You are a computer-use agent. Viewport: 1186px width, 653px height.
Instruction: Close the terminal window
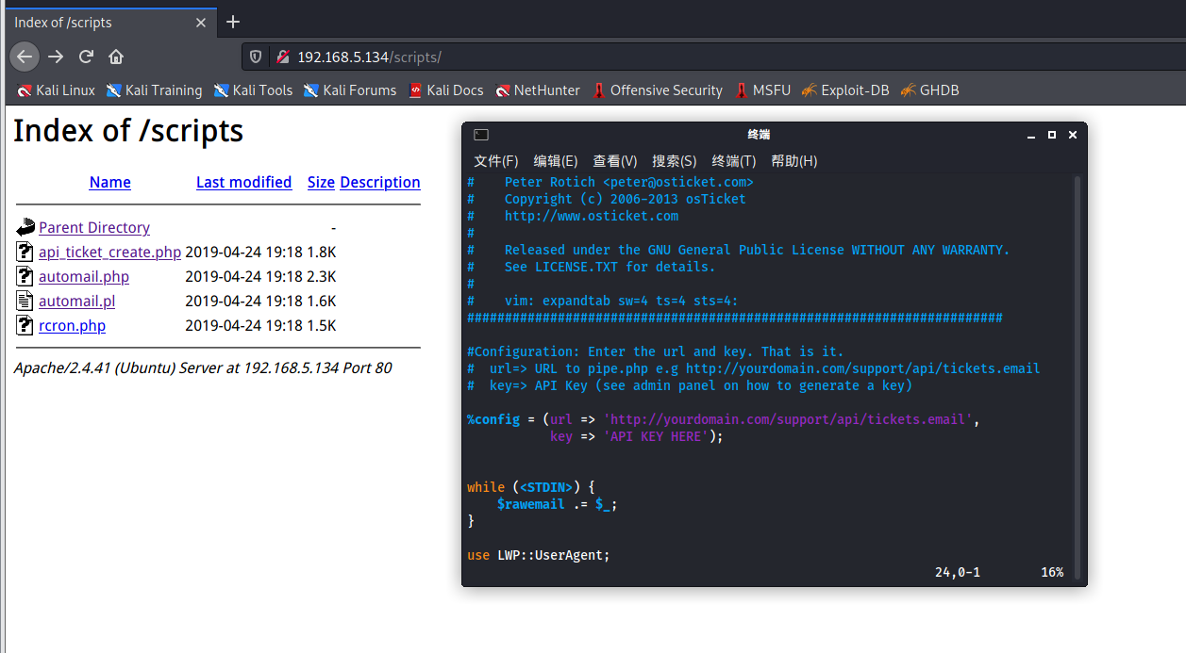click(x=1073, y=135)
